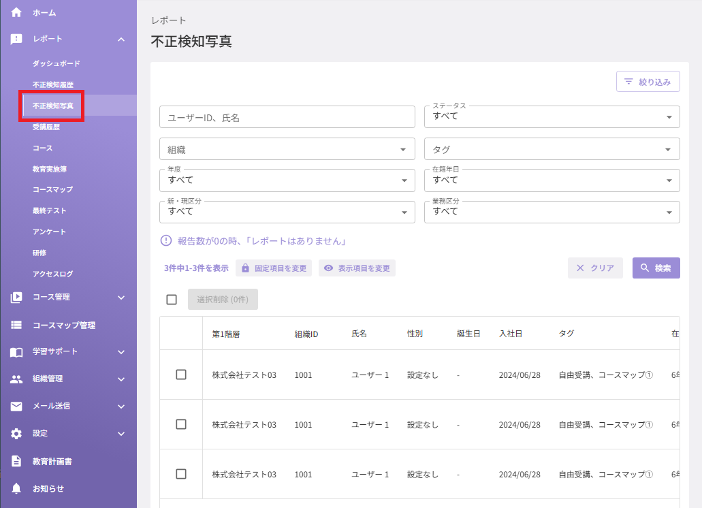Click the コースマップ管理 list icon

[x=16, y=325]
